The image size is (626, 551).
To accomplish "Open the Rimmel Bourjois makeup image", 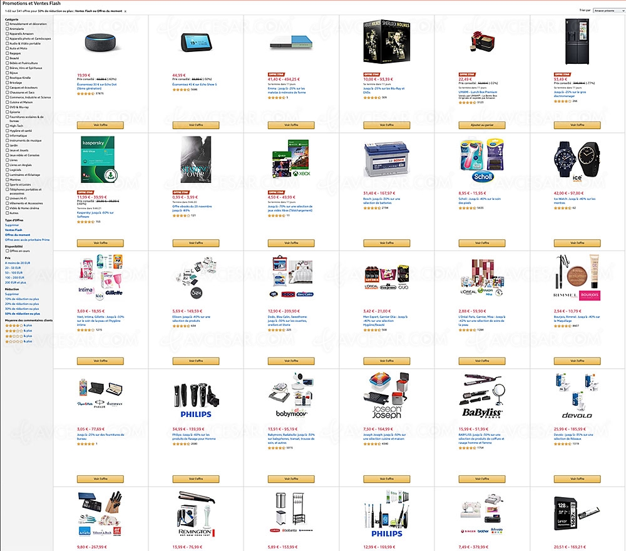I will click(x=577, y=277).
